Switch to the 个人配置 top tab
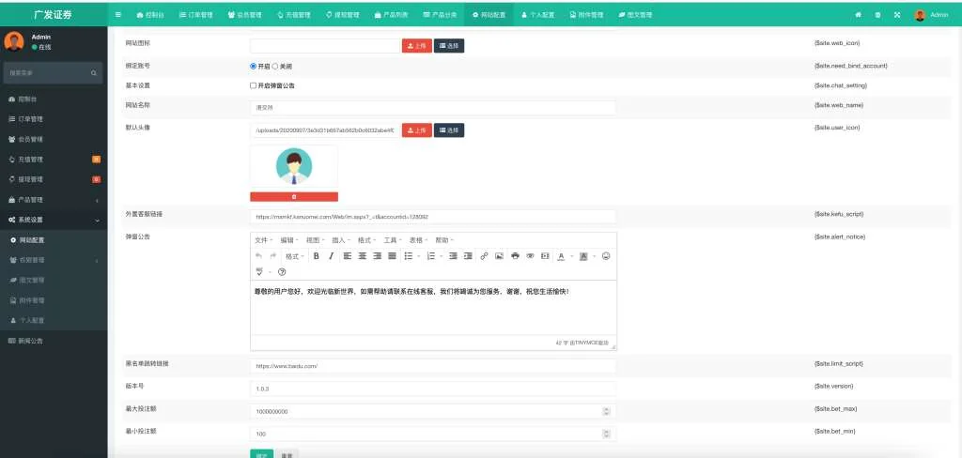 point(537,15)
